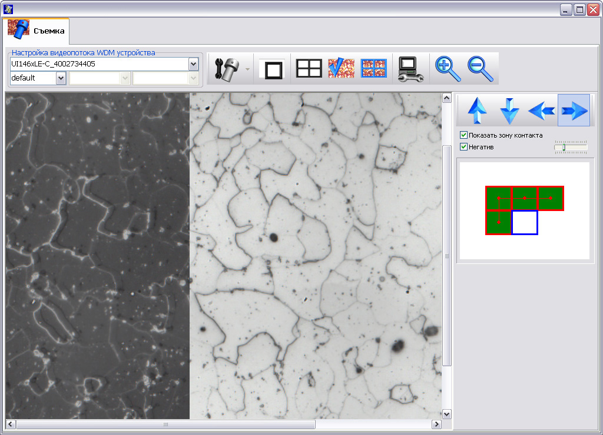Select single frame square icon
The height and width of the screenshot is (435, 603).
click(x=273, y=70)
